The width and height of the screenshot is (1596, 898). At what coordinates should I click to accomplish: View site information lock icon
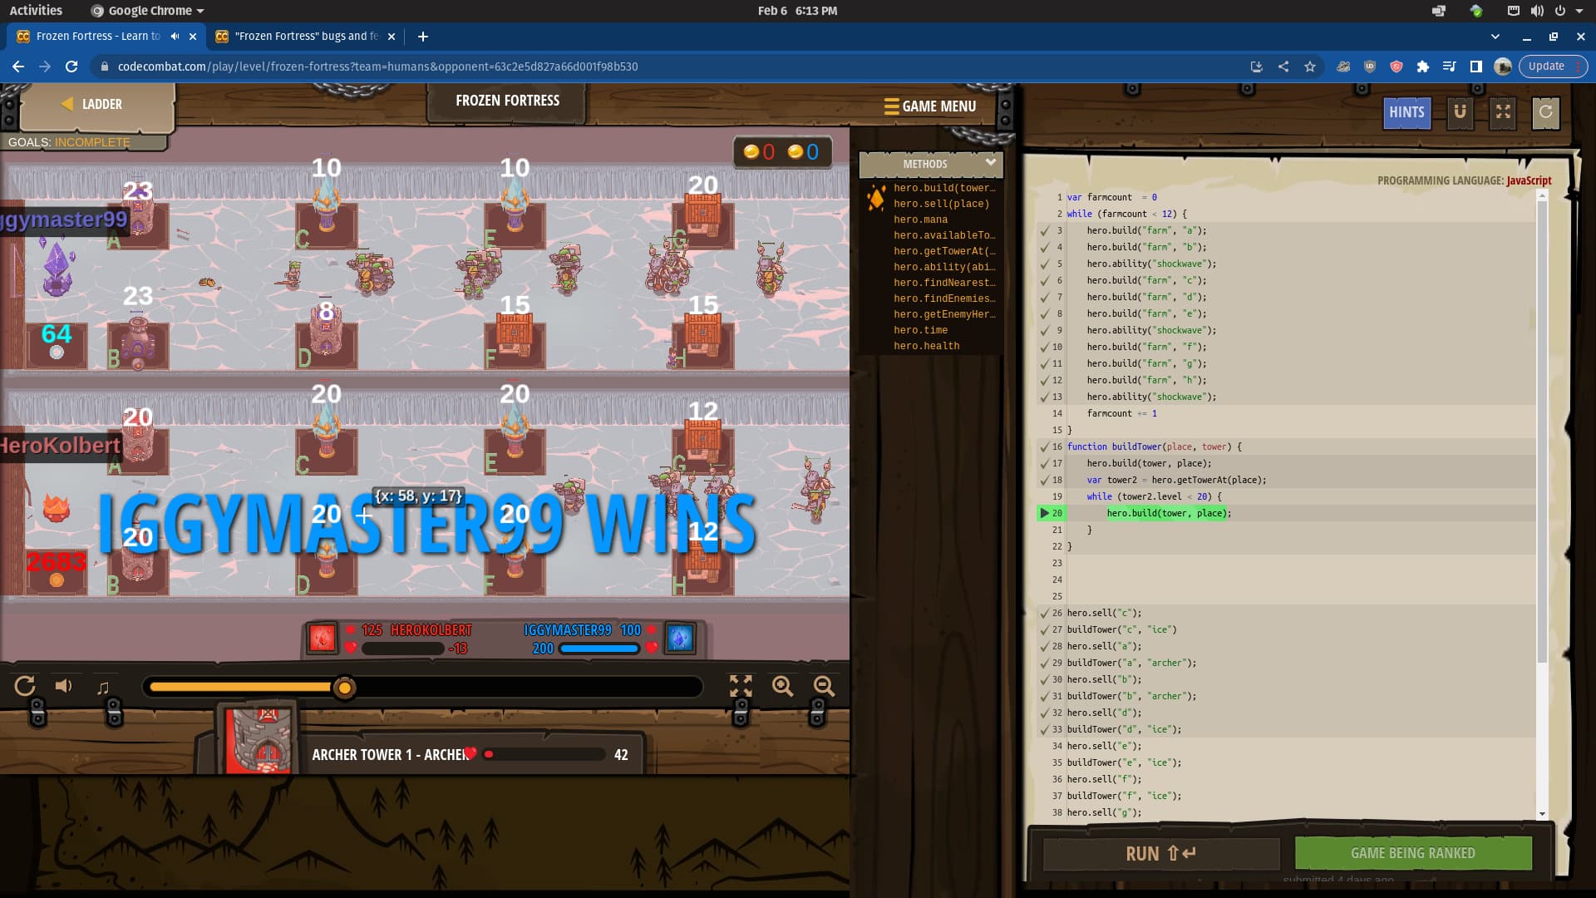(x=103, y=67)
